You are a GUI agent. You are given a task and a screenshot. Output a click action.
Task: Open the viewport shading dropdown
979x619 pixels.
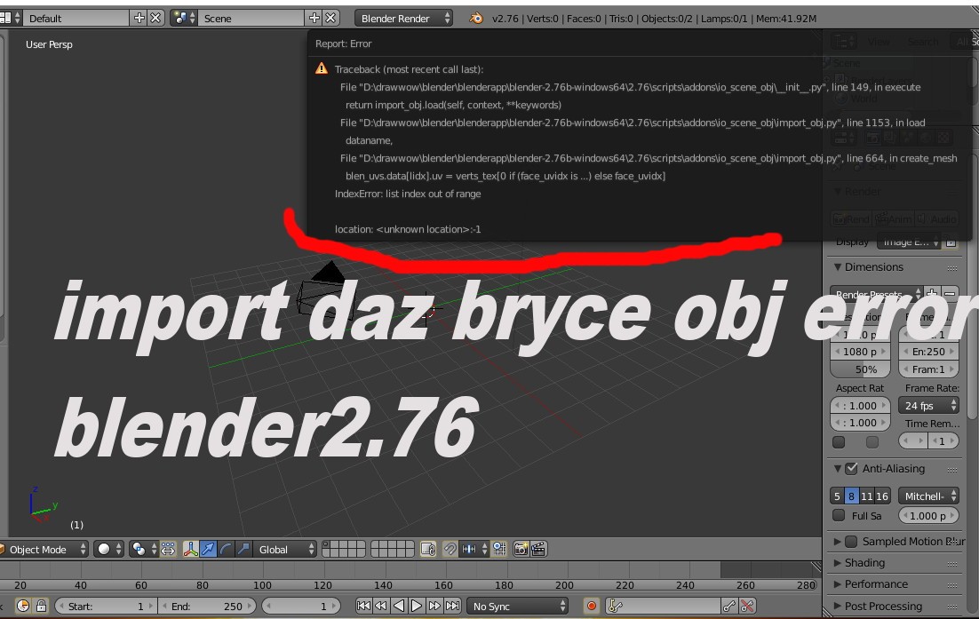108,549
